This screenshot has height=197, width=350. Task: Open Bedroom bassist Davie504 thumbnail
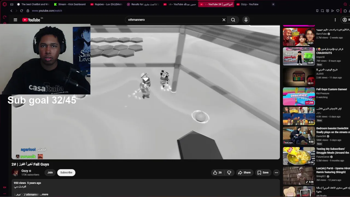click(299, 136)
